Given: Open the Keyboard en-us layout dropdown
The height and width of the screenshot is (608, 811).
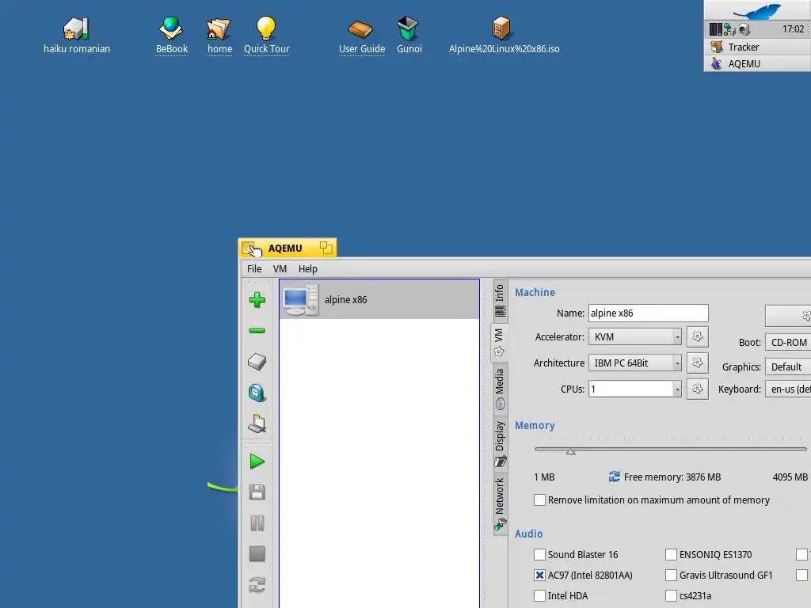Looking at the screenshot, I should [788, 389].
